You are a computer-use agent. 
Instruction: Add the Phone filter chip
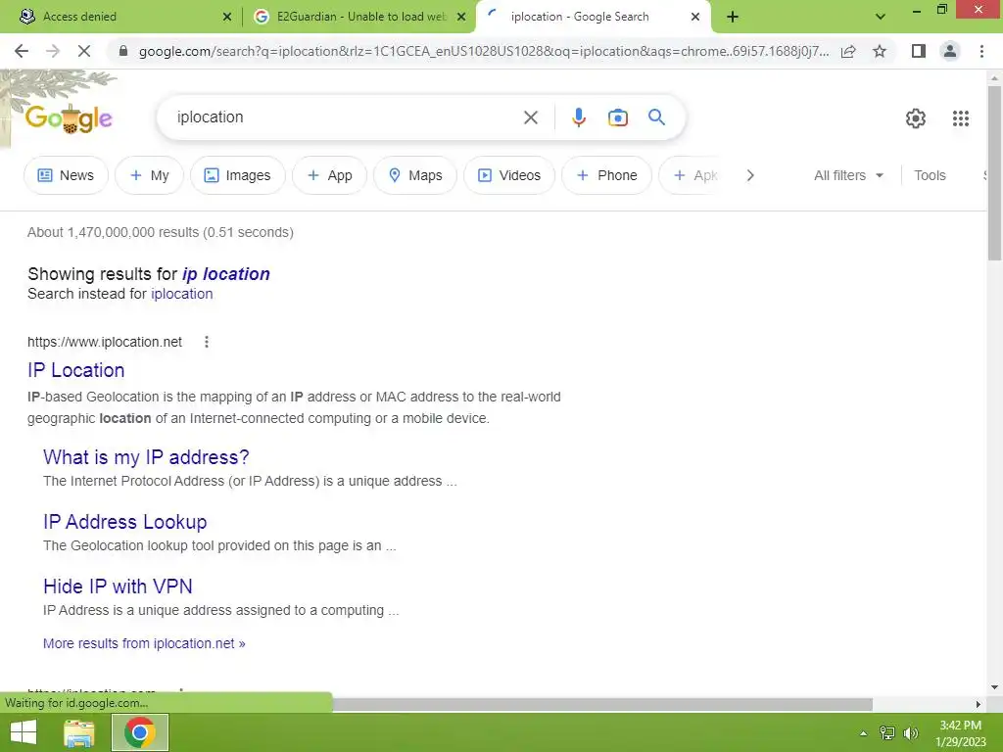click(606, 175)
